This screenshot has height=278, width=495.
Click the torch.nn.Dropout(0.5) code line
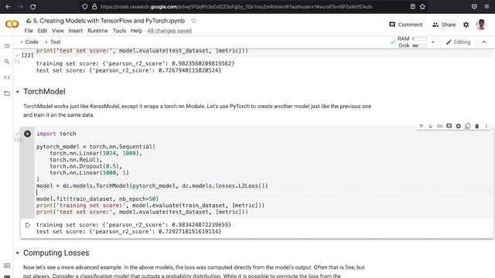pyautogui.click(x=86, y=166)
